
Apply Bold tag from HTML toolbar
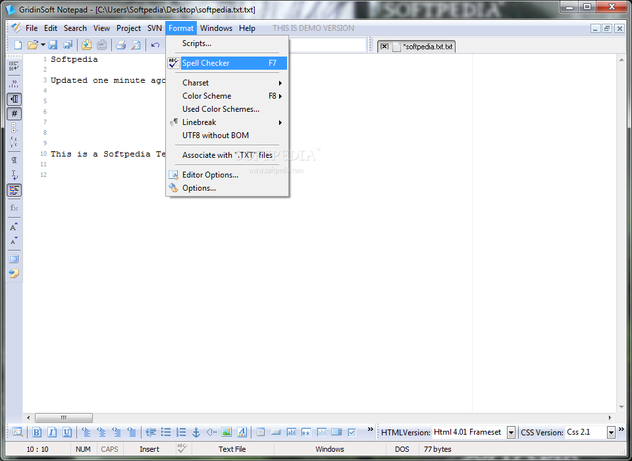pos(37,433)
